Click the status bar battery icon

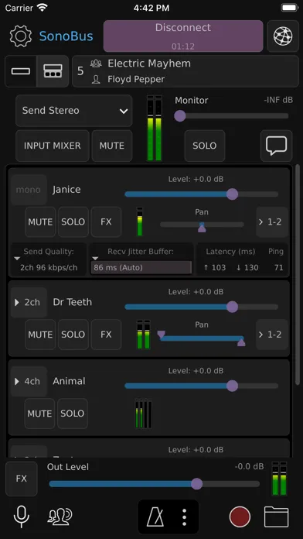(290, 8)
